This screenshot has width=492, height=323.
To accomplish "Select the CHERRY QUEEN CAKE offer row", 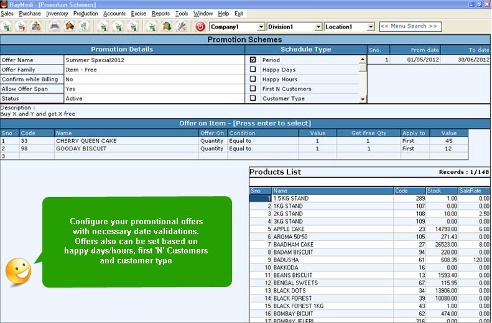I will coord(234,141).
